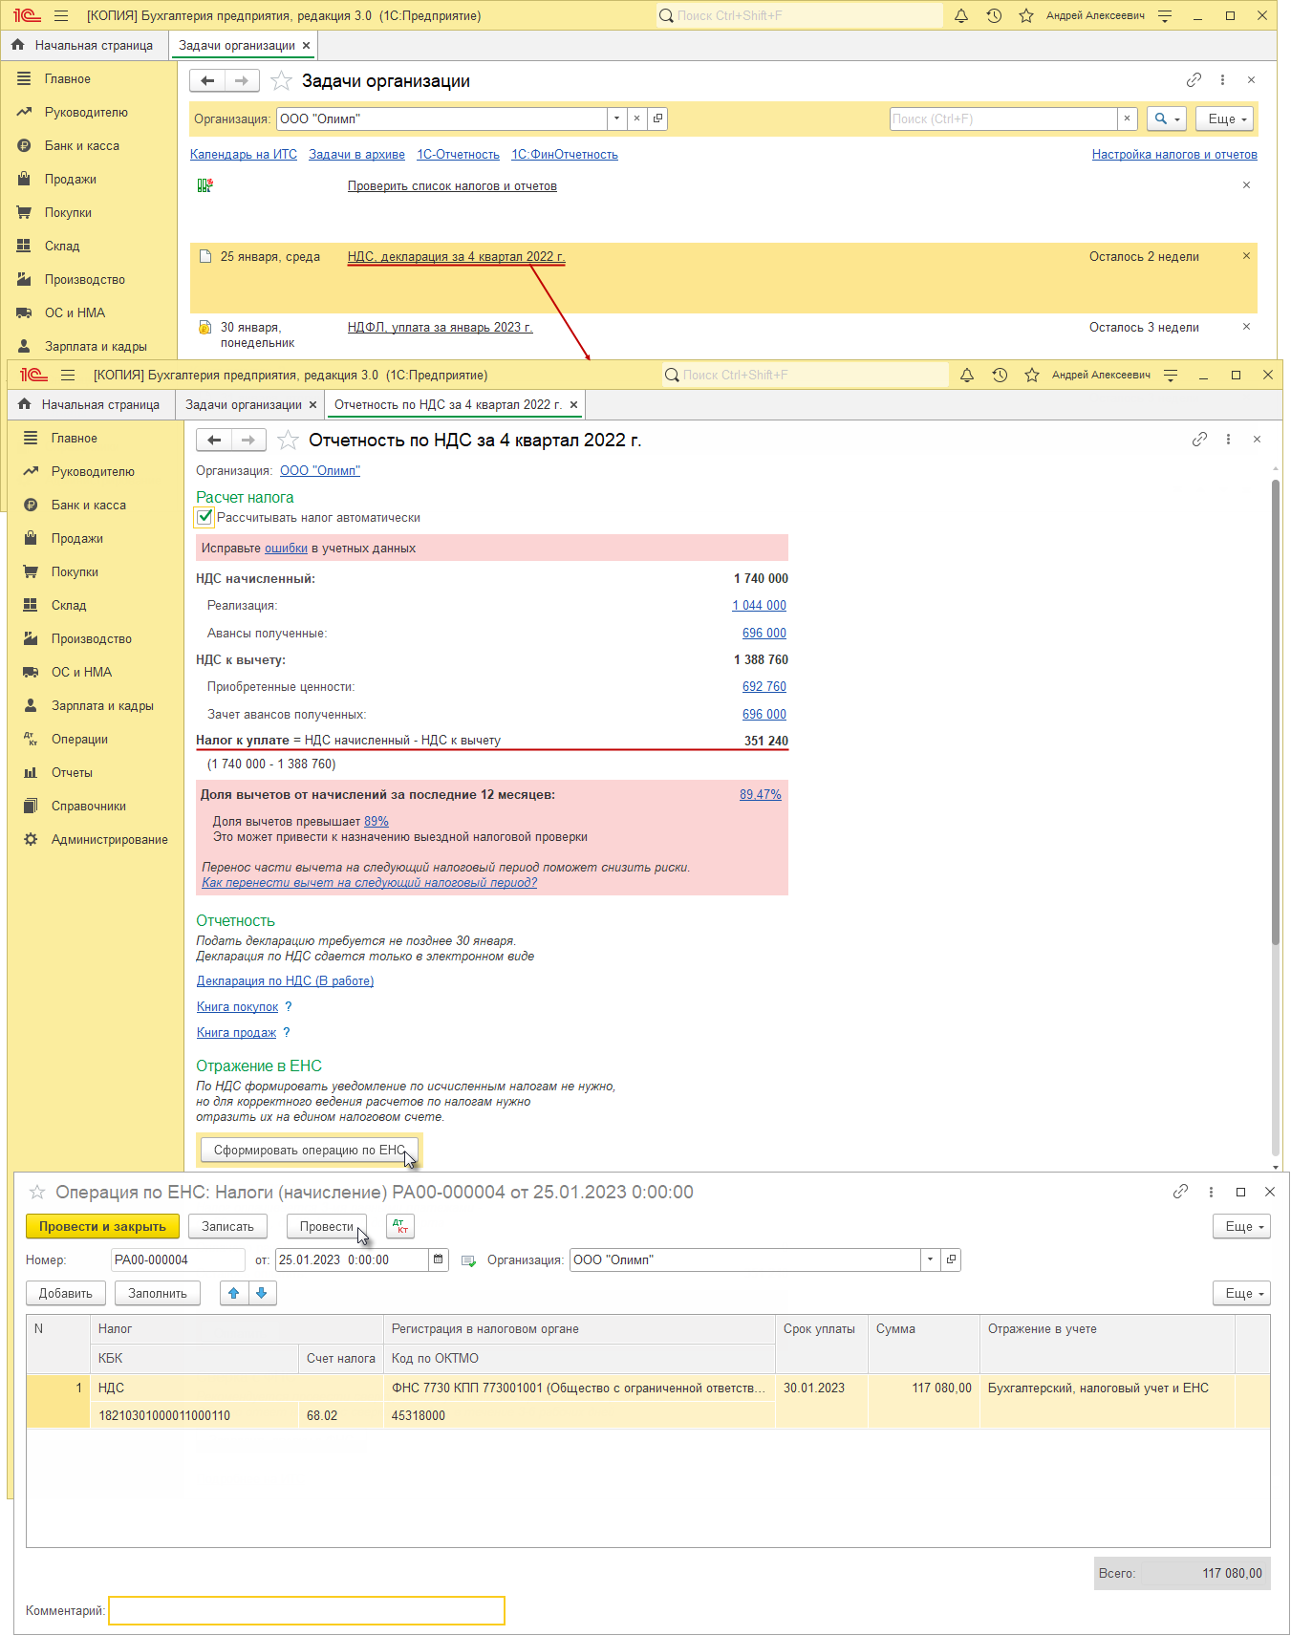This screenshot has width=1291, height=1636.
Task: Go forward in Задачи организации form
Action: (242, 81)
